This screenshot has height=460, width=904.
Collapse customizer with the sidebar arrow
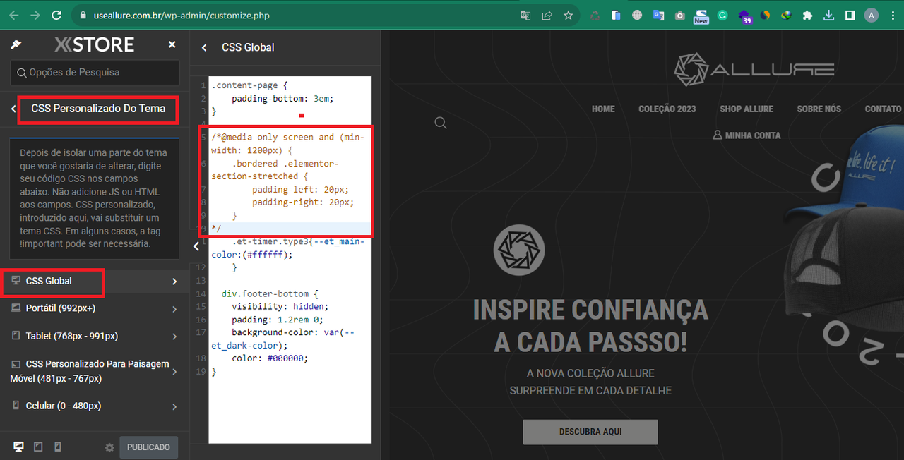coord(196,246)
